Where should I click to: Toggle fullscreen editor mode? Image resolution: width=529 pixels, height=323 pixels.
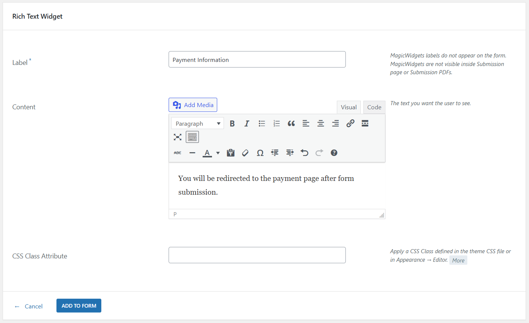pyautogui.click(x=178, y=137)
